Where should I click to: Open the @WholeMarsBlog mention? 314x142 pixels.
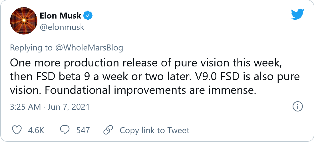[x=89, y=48]
